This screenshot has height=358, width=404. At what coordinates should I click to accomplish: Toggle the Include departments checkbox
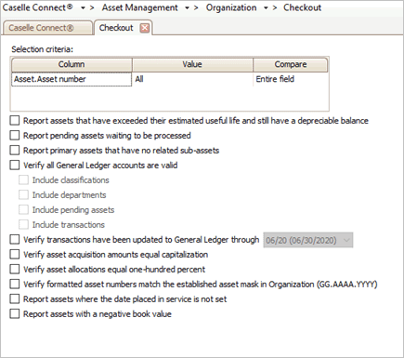pos(23,195)
